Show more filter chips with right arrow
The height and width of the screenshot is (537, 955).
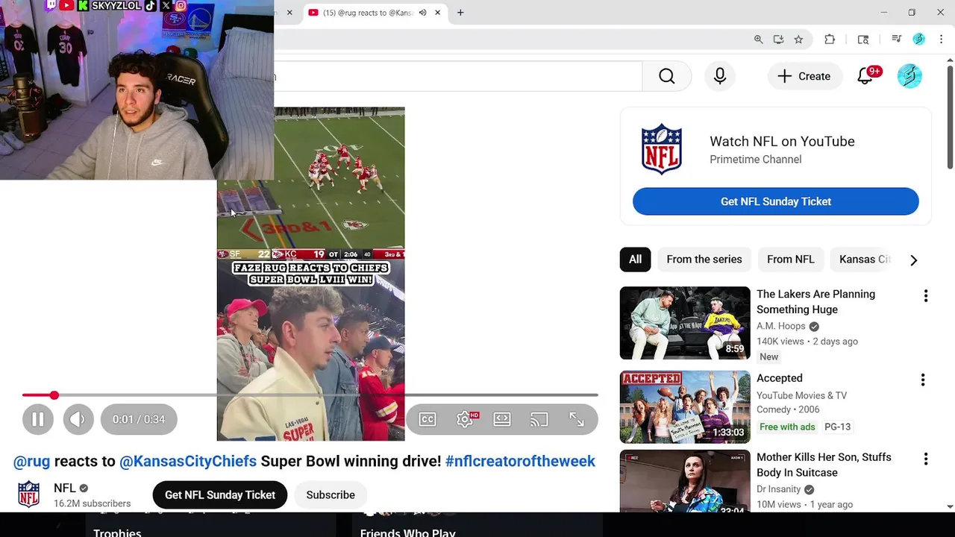point(913,260)
